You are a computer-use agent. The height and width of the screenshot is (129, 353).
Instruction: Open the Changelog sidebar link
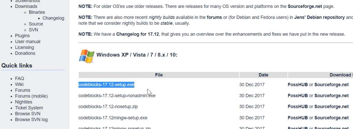click(x=53, y=18)
